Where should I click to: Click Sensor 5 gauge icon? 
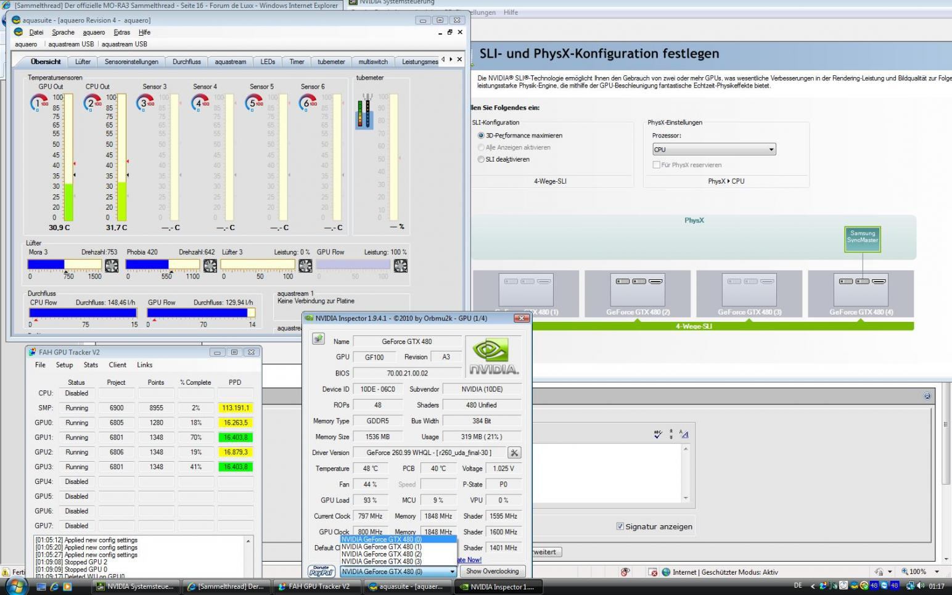254,103
